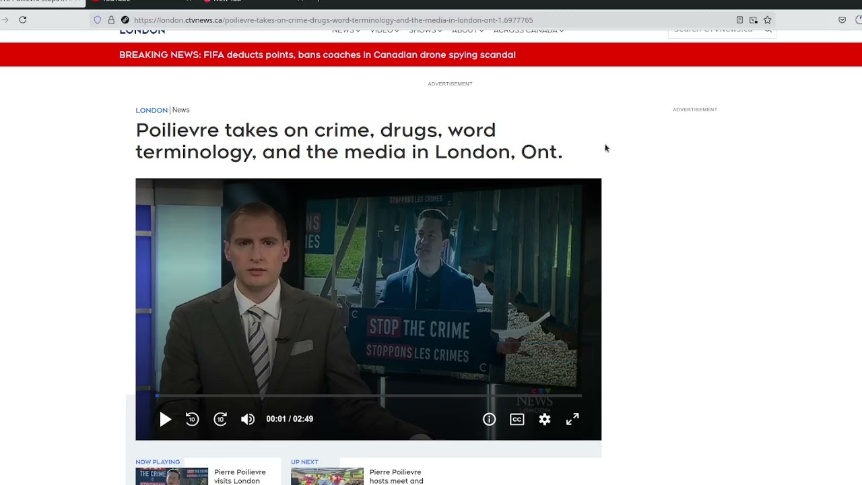
Task: Click the article headline about Poilievre
Action: click(349, 141)
